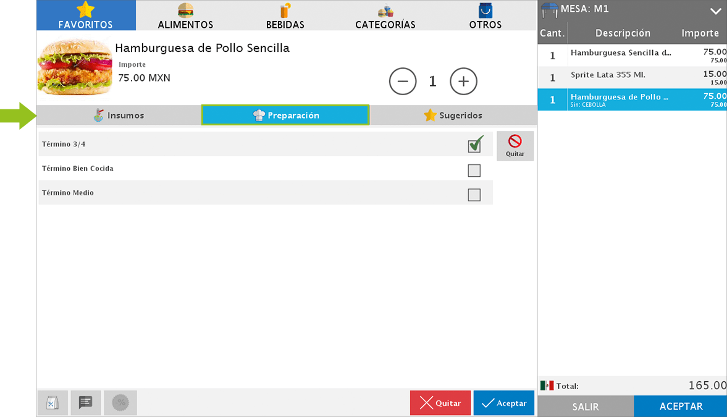Image resolution: width=727 pixels, height=417 pixels.
Task: Switch to the Insumos tab
Action: pos(119,116)
